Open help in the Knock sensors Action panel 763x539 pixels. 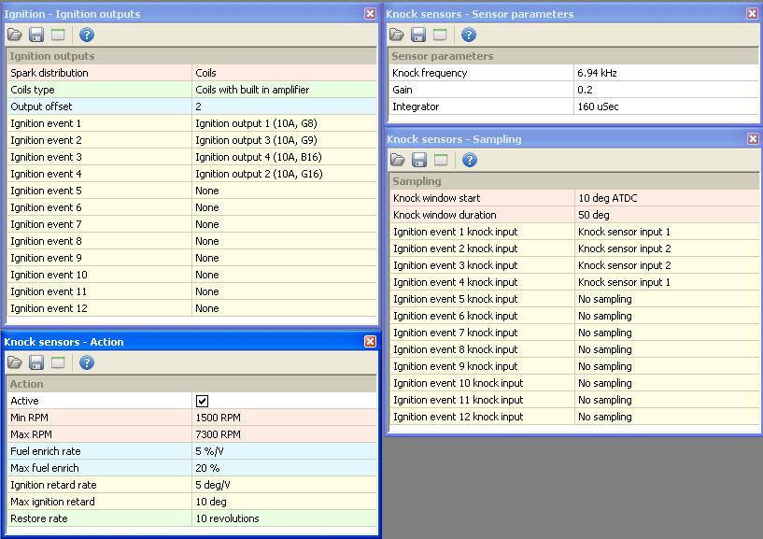point(87,363)
